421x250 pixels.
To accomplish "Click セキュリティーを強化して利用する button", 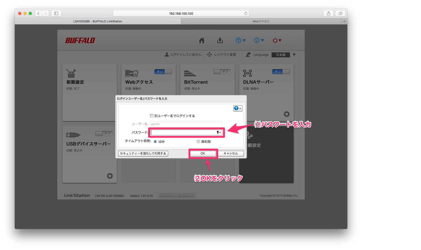I will click(143, 153).
